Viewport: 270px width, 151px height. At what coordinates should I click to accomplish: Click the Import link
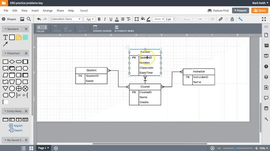(16, 126)
